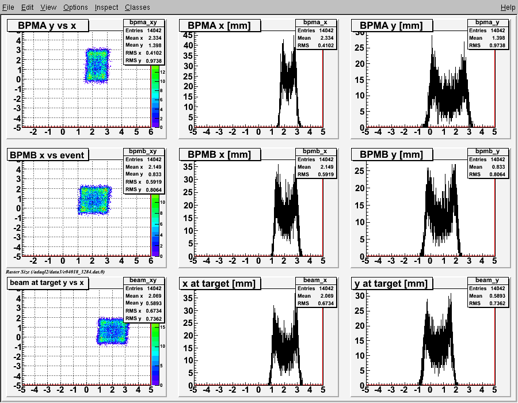
Task: Click the BPMA y histogram curve
Action: coord(448,94)
